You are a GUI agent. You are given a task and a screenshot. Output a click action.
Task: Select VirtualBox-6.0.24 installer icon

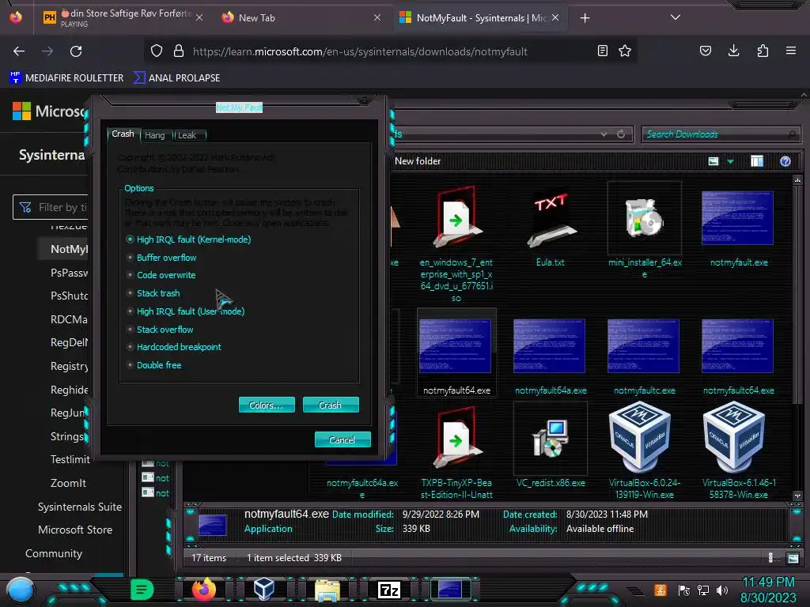641,436
